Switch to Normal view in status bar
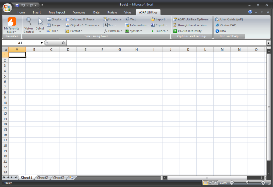Viewport: 273px width, 187px height. coord(206,183)
